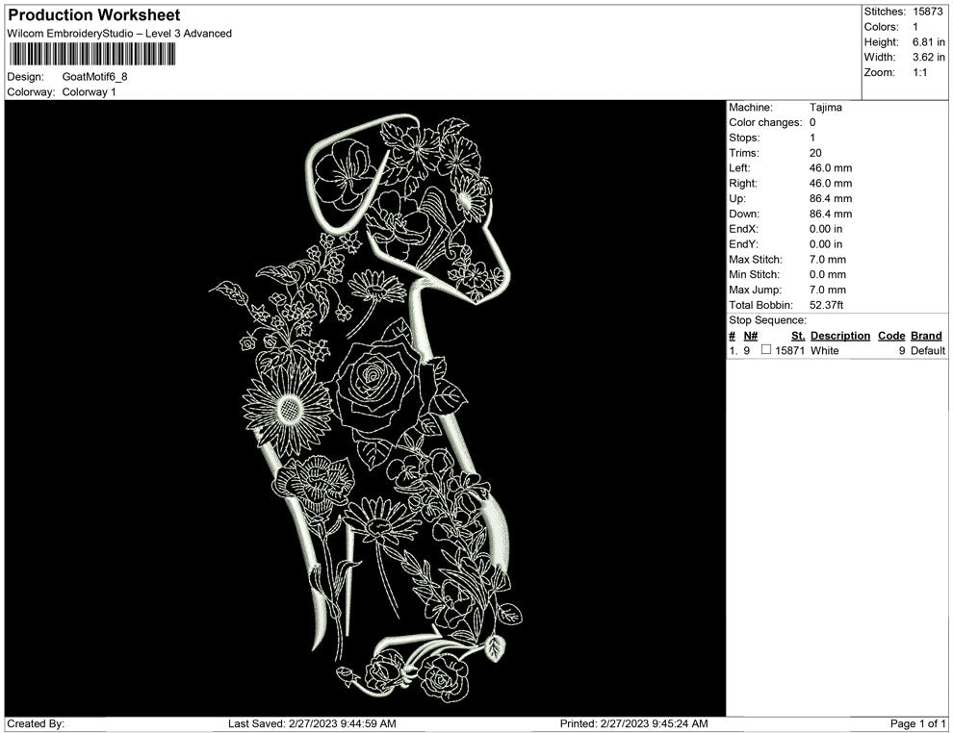Screen dimensions: 953x733
Task: Select the Description column header
Action: 839,336
